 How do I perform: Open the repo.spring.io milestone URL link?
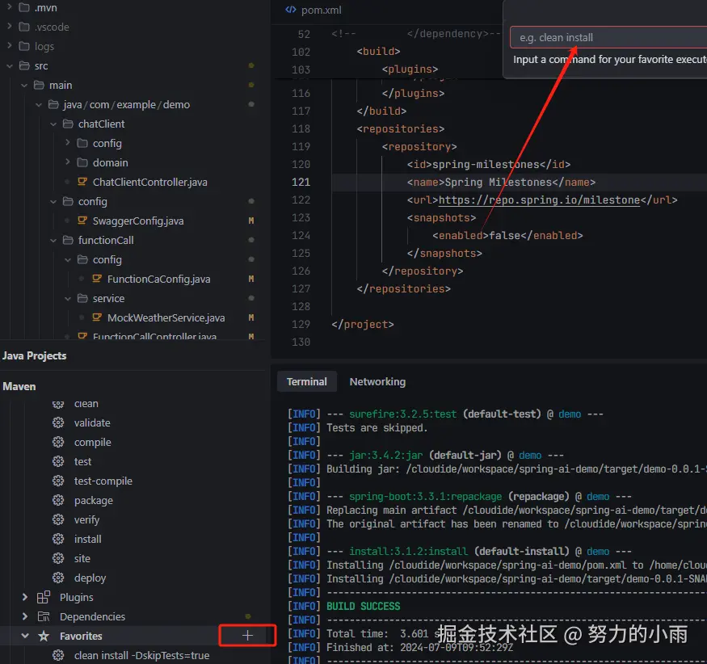539,200
